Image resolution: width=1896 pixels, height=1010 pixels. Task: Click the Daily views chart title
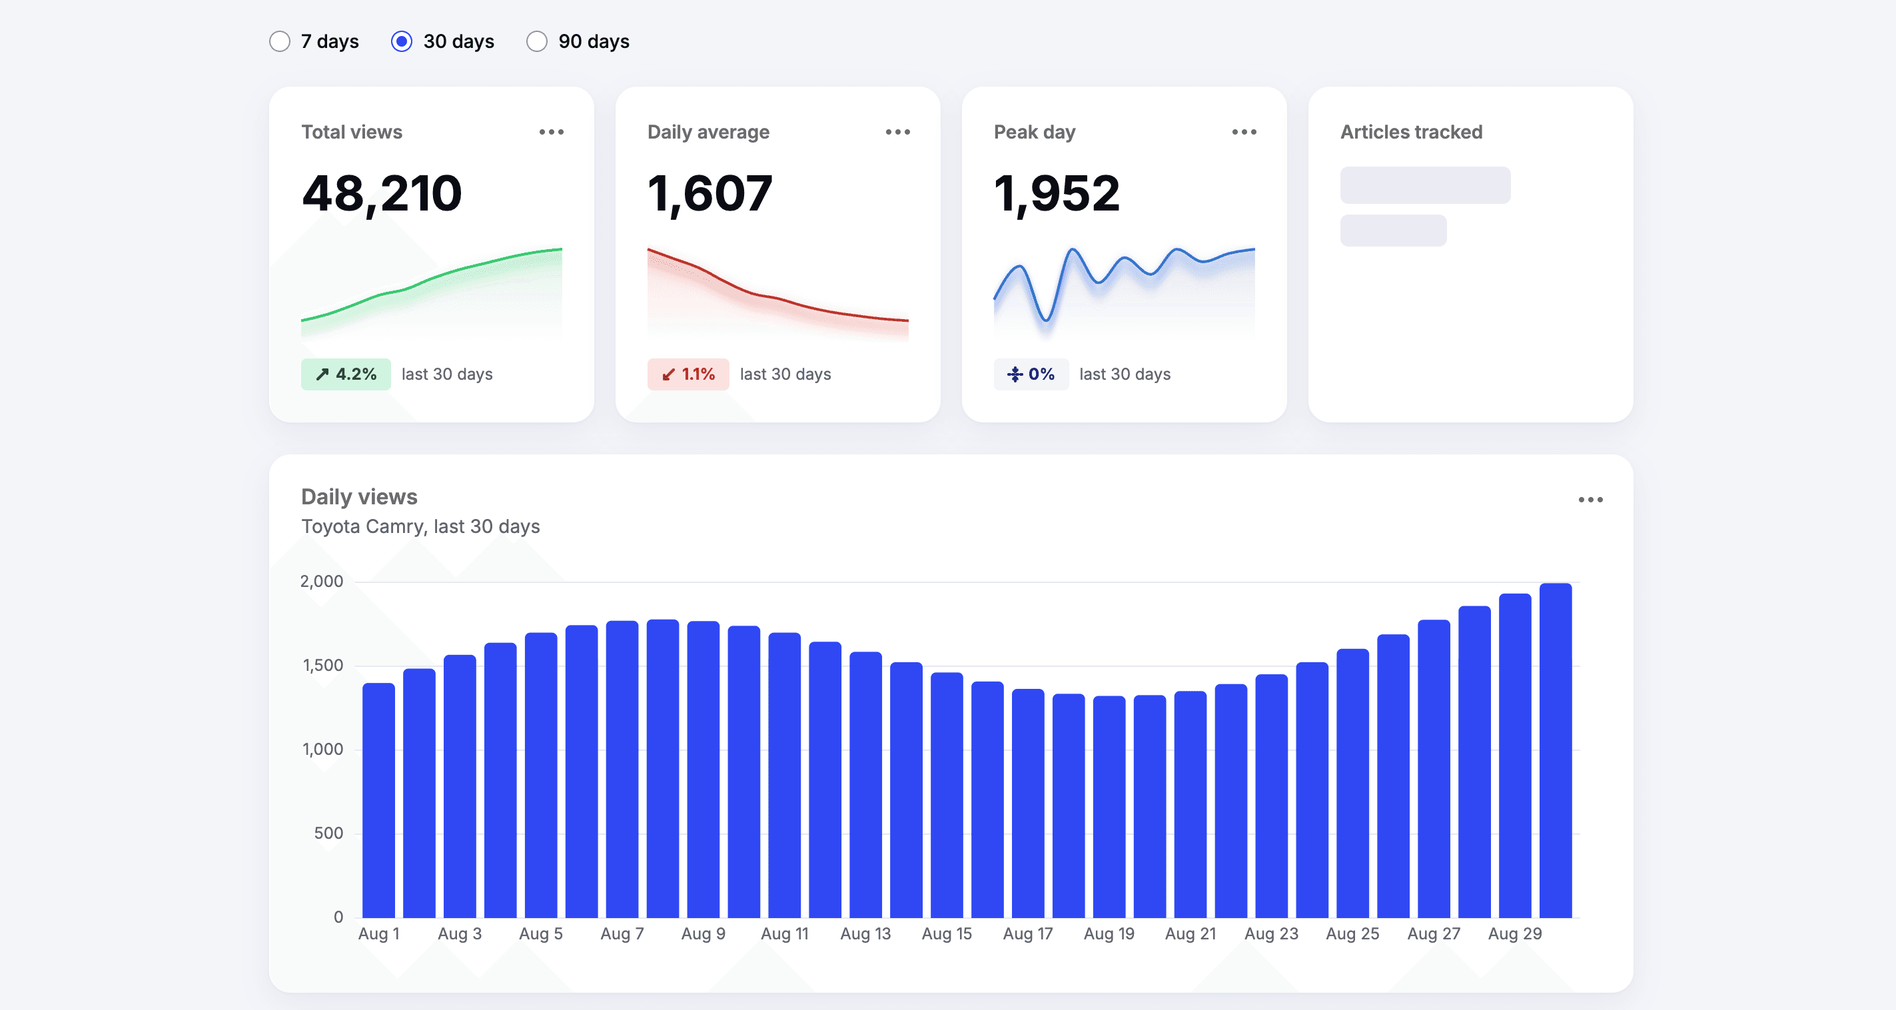(359, 497)
